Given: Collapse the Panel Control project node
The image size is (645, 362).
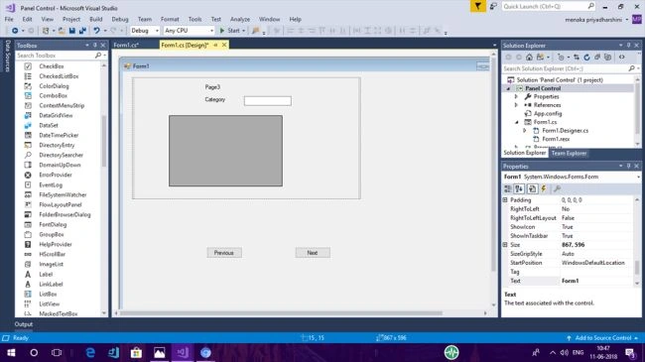Looking at the screenshot, I should [508, 88].
